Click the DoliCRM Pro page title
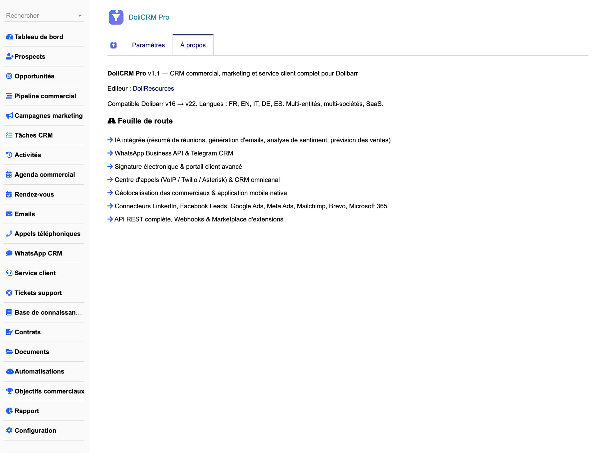Viewport: 604px width, 461px height. (149, 17)
